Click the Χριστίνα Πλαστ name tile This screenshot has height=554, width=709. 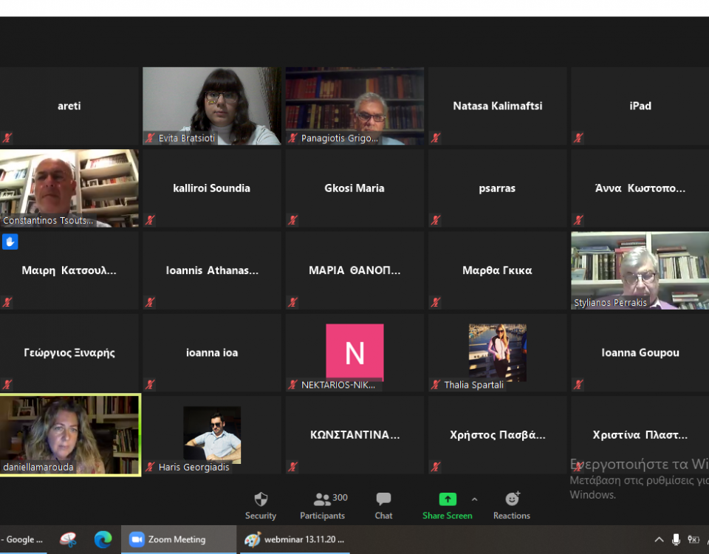pyautogui.click(x=640, y=434)
